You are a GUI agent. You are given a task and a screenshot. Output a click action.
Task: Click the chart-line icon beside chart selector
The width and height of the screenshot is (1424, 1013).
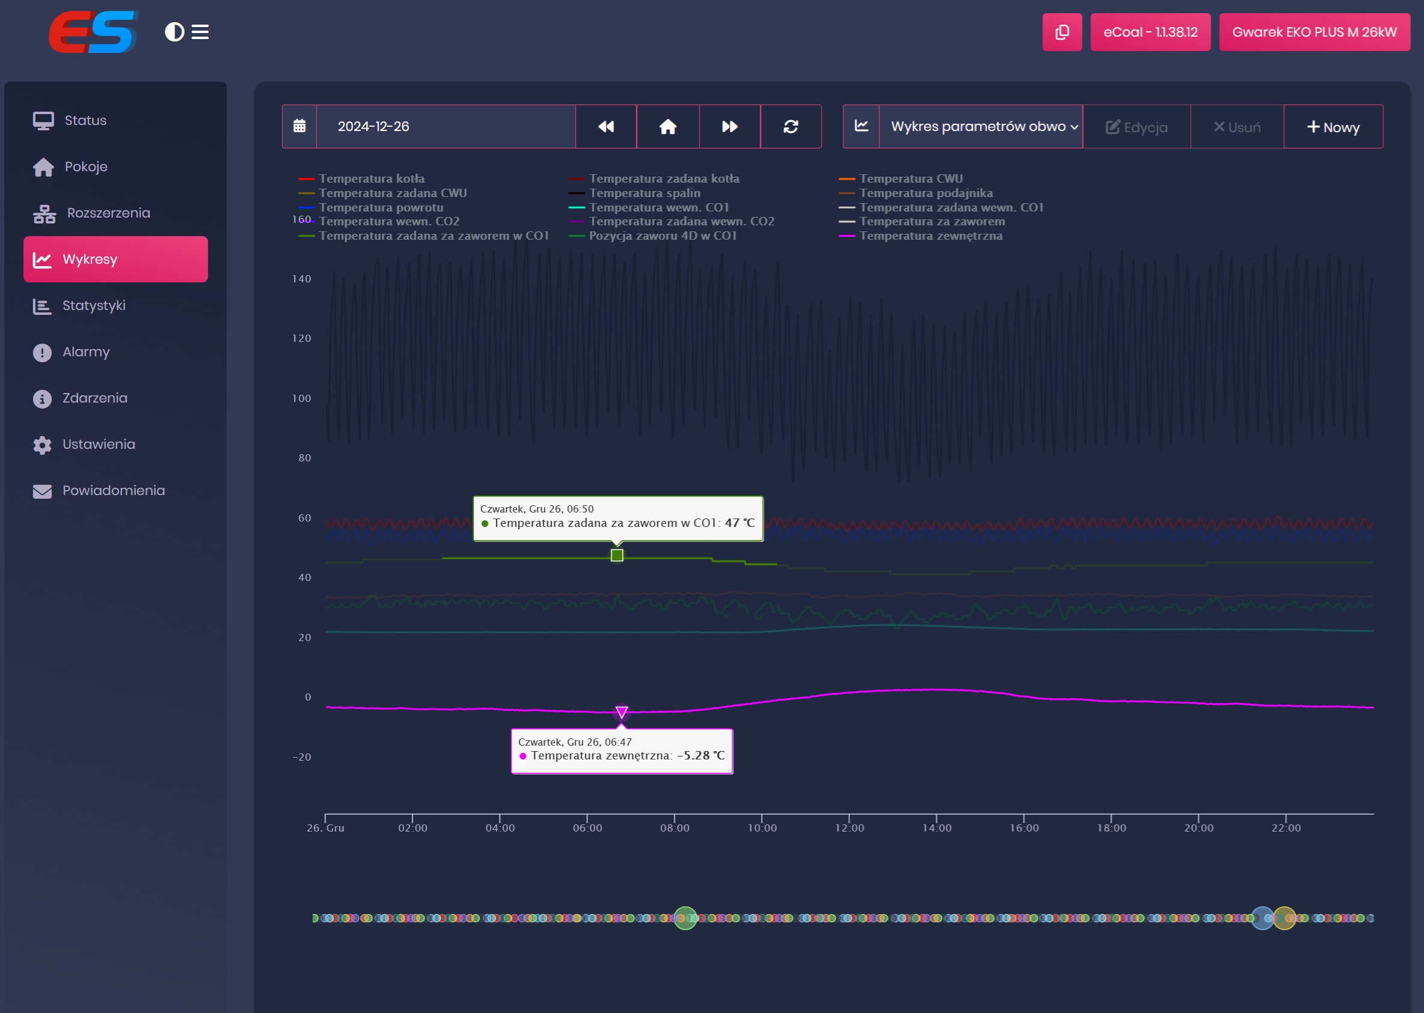click(861, 127)
